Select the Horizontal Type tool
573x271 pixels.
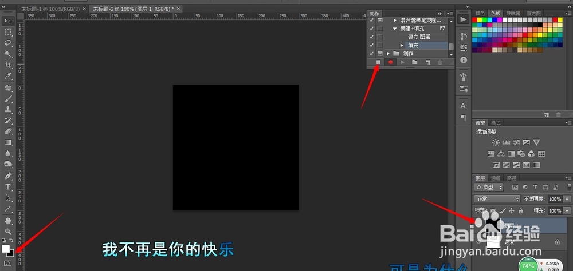tap(7, 187)
